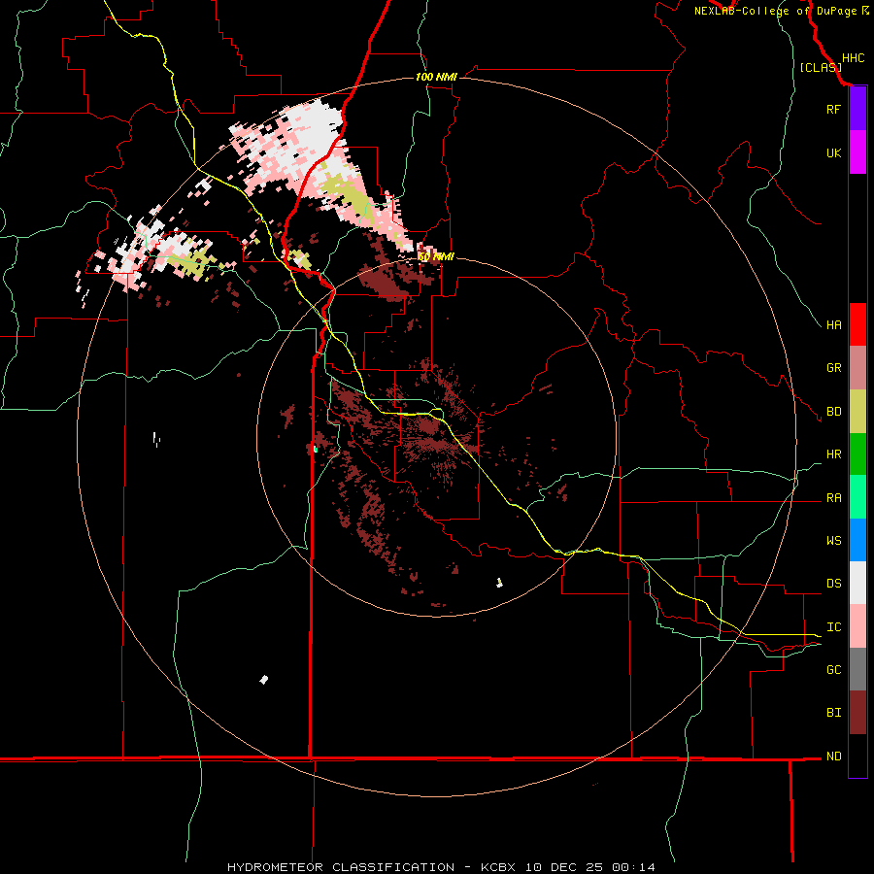874x874 pixels.
Task: Click the 'IC' legend label
Action: (833, 627)
